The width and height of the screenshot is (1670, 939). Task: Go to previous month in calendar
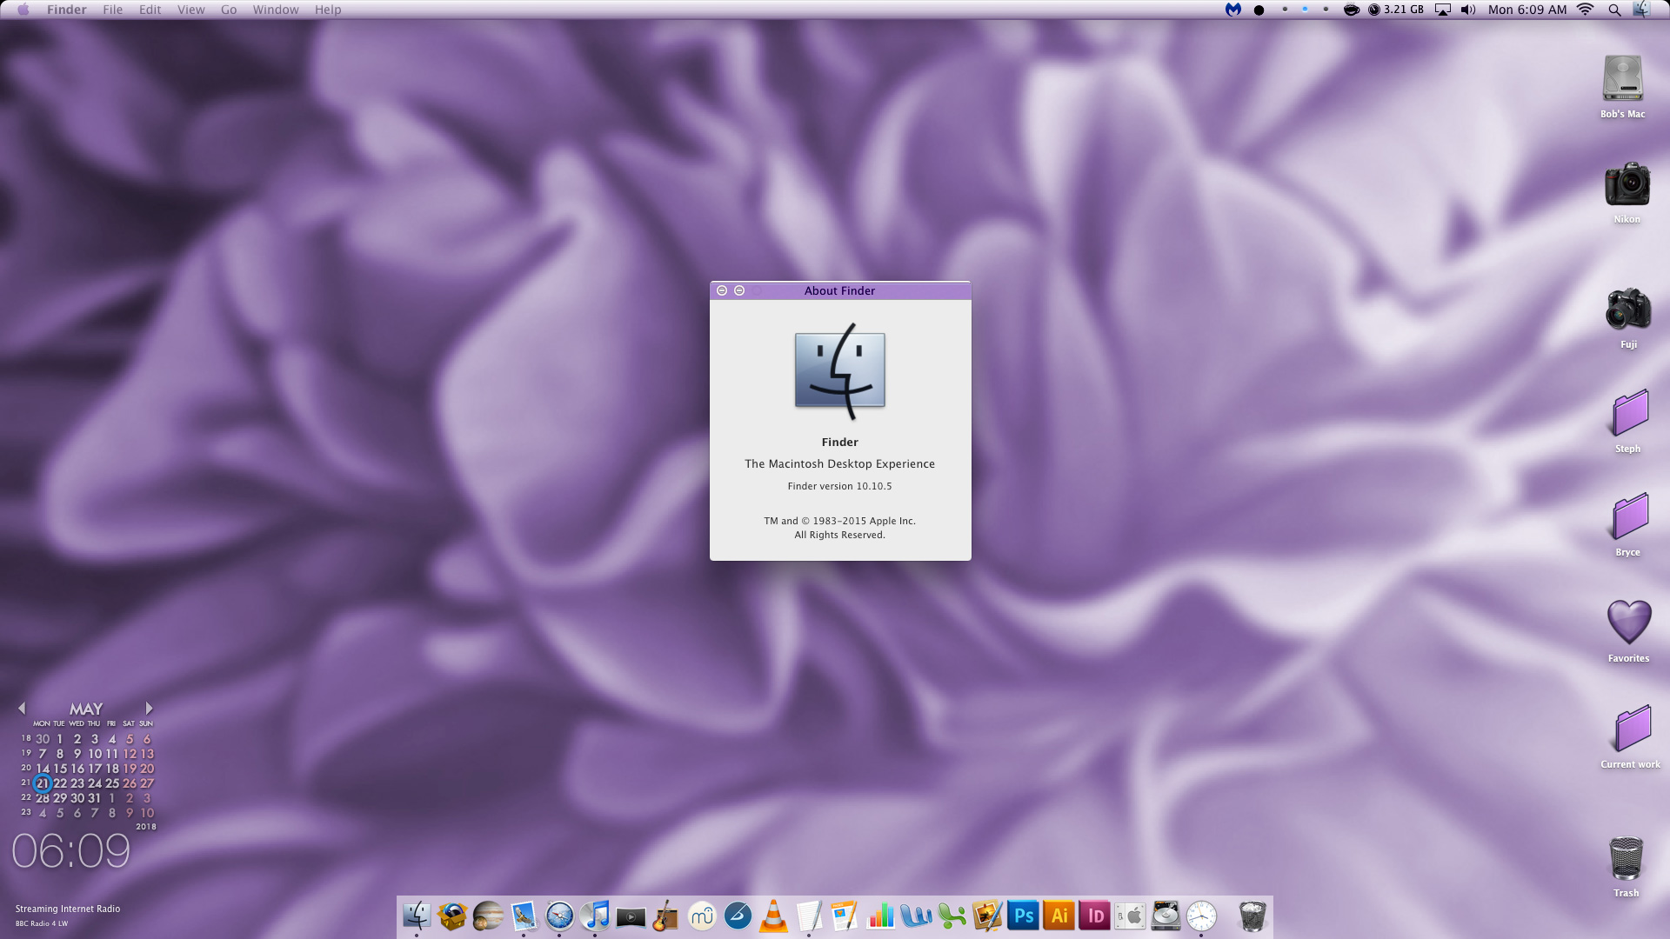22,709
